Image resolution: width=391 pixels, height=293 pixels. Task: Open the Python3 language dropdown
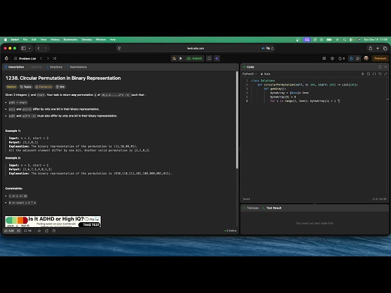pos(250,74)
